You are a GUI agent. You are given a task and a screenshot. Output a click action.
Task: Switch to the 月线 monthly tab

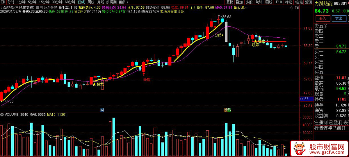coord(100,2)
